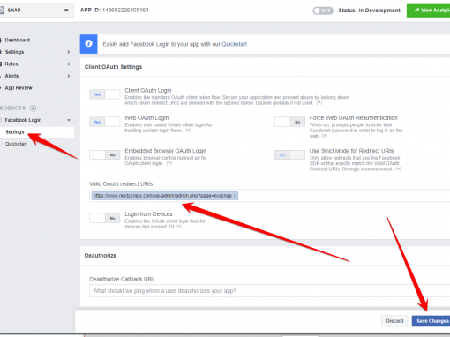Viewport: 450px width, 337px height.
Task: Click the Discard button
Action: [x=394, y=321]
